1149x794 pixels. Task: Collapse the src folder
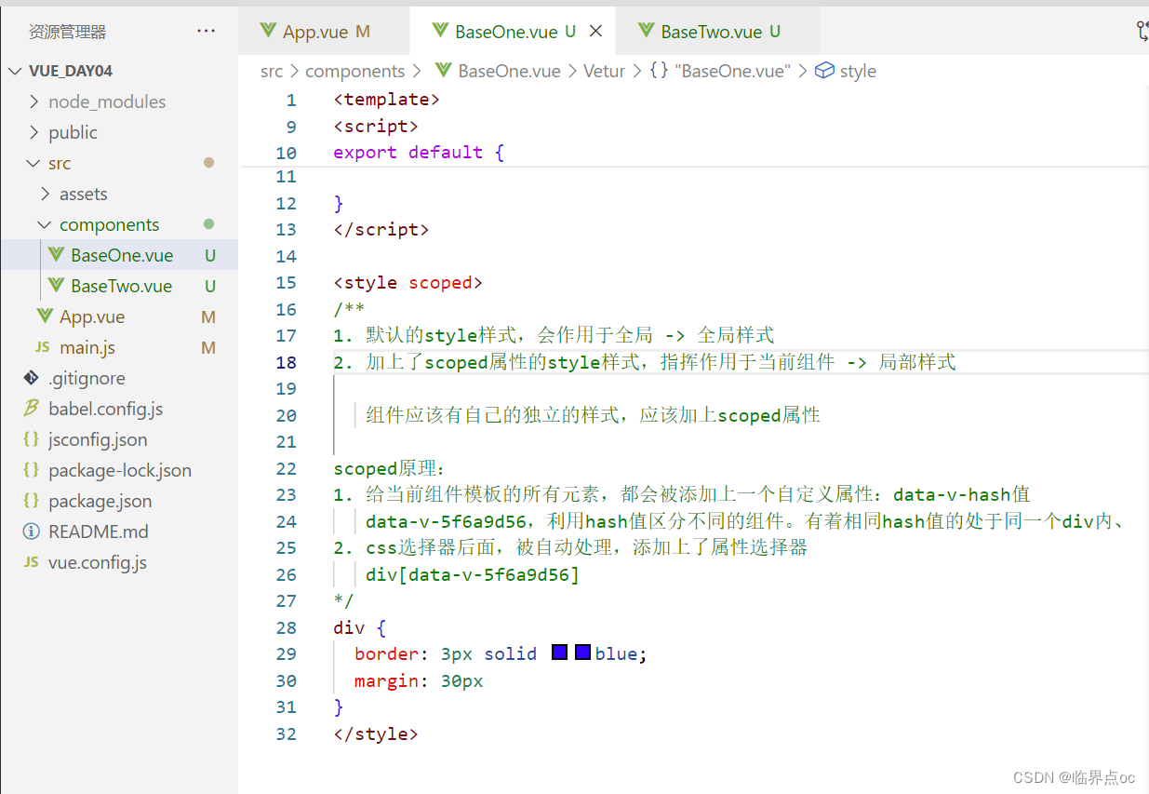pyautogui.click(x=35, y=163)
